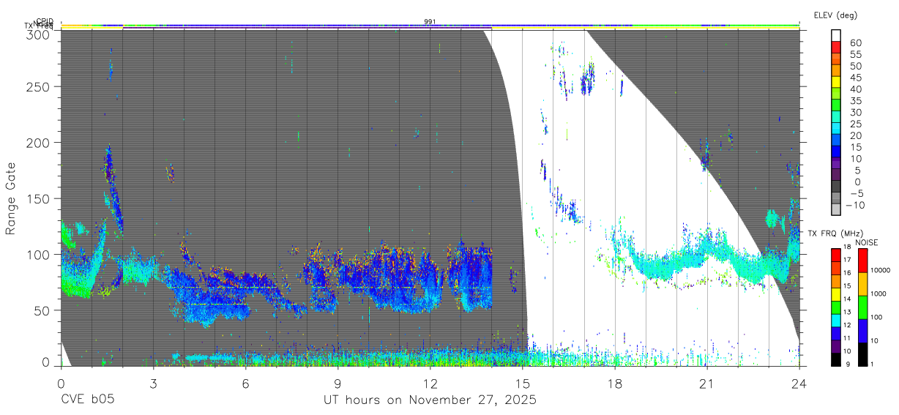This screenshot has height=415, width=899.
Task: Click the '1' label on NOISE scale
Action: pyautogui.click(x=872, y=364)
